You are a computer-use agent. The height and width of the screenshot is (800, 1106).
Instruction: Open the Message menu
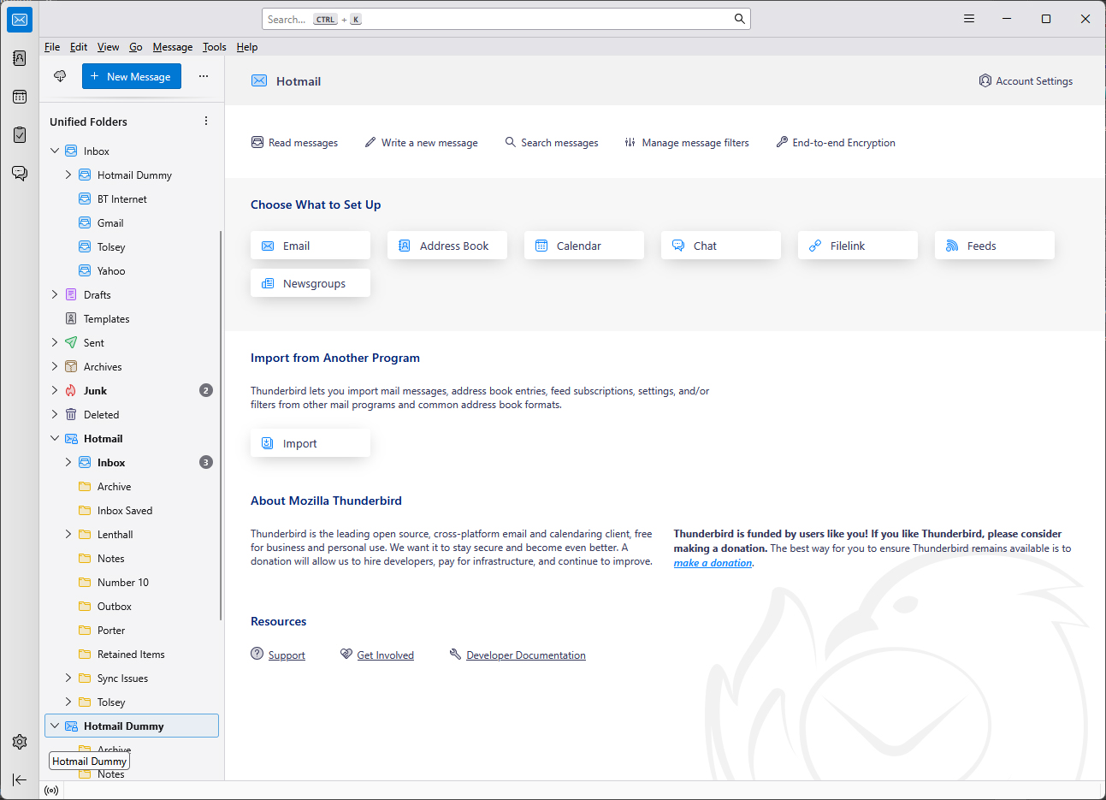[x=172, y=47]
